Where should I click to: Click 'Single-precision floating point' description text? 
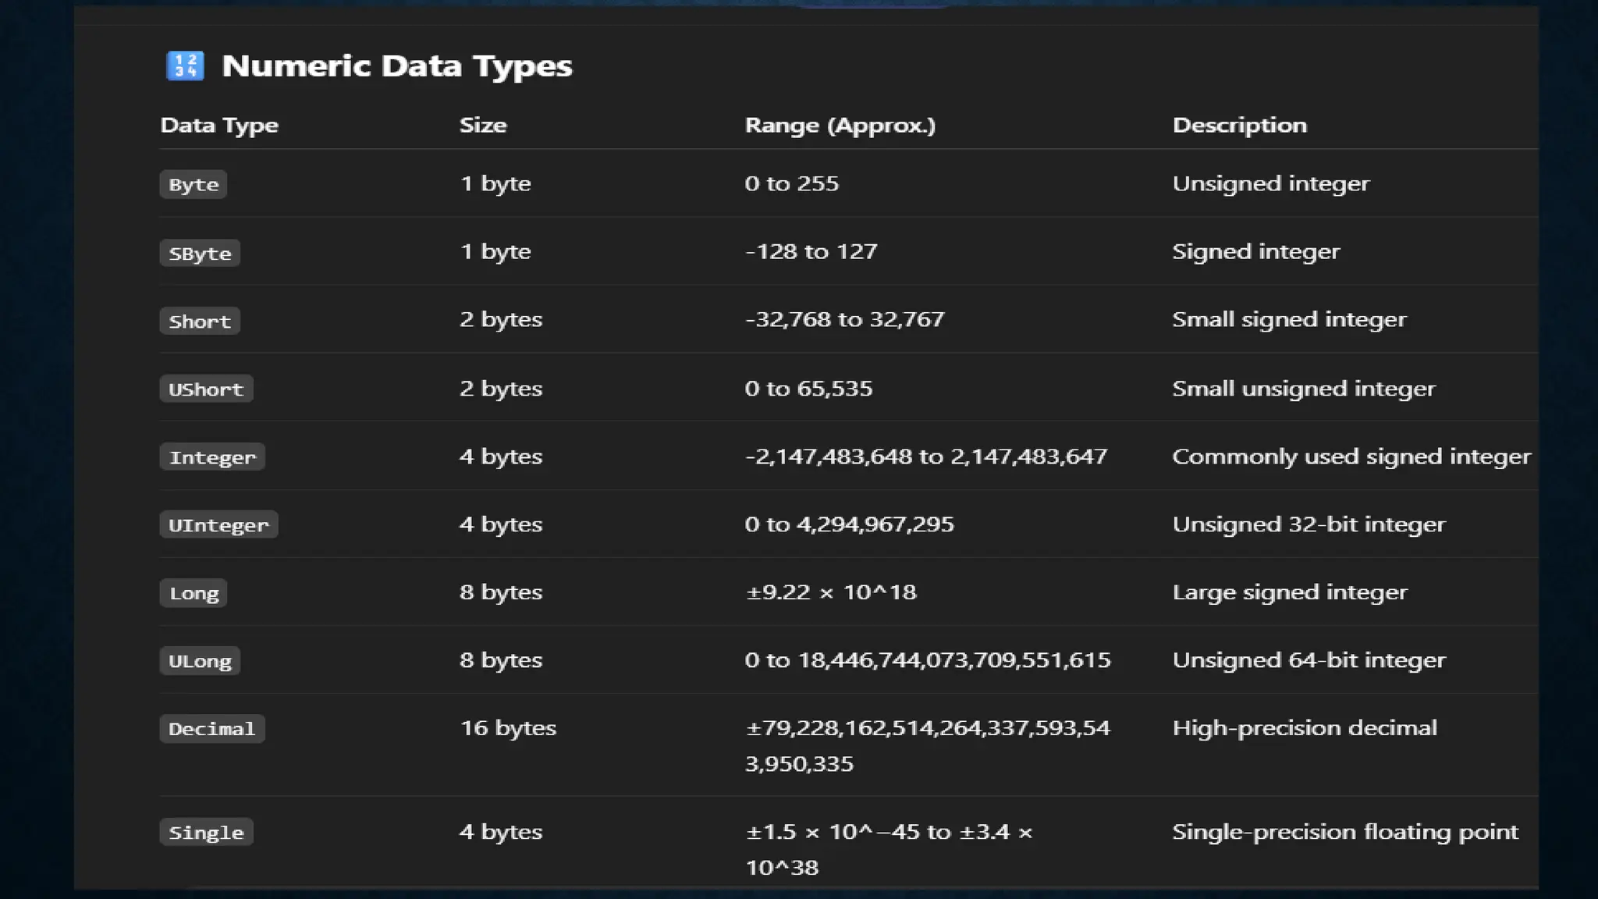pyautogui.click(x=1345, y=832)
